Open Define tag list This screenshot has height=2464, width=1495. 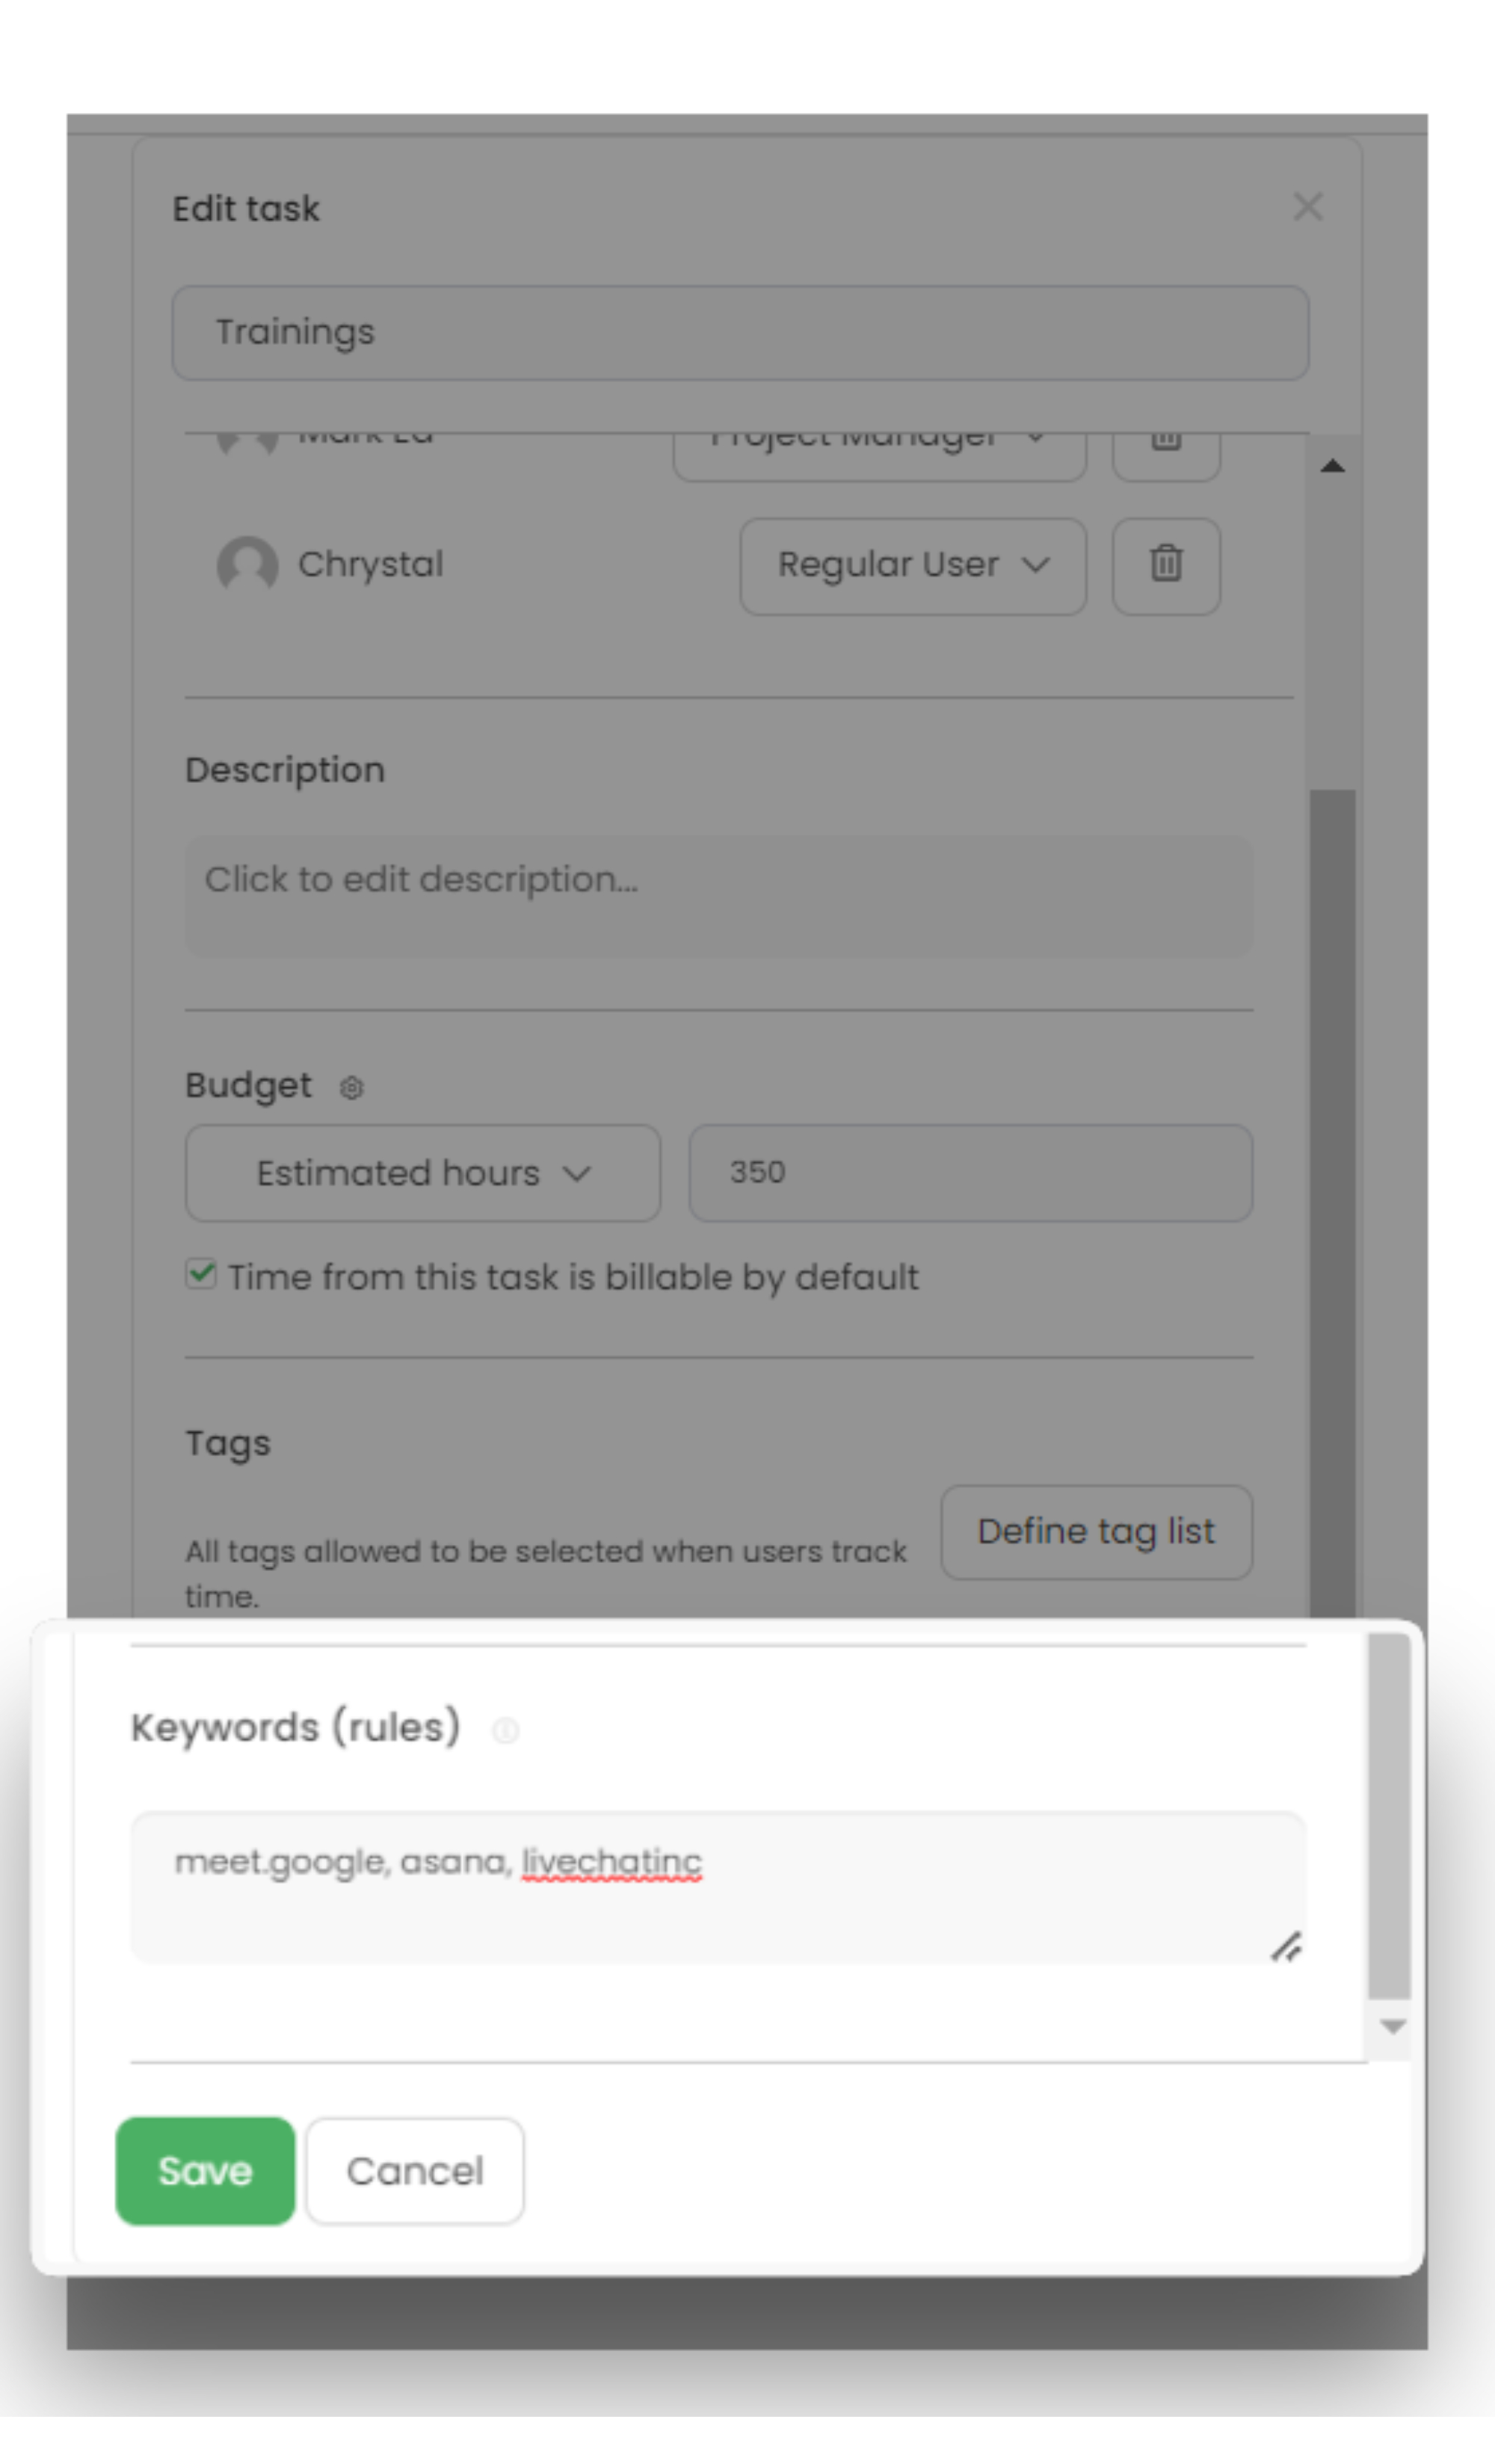[x=1095, y=1532]
